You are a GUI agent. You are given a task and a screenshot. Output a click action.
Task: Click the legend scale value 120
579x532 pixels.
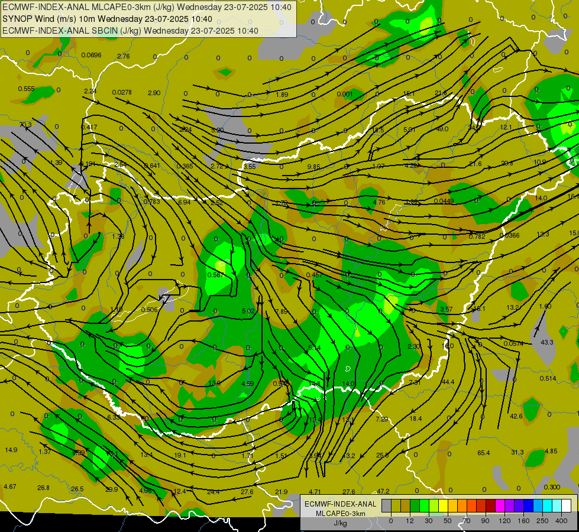point(504,521)
